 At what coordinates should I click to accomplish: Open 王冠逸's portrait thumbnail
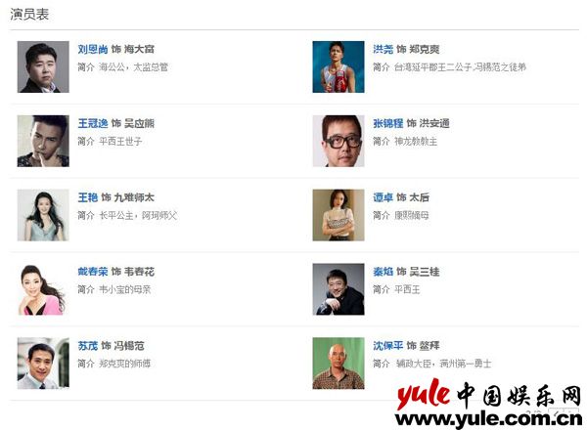click(x=43, y=141)
